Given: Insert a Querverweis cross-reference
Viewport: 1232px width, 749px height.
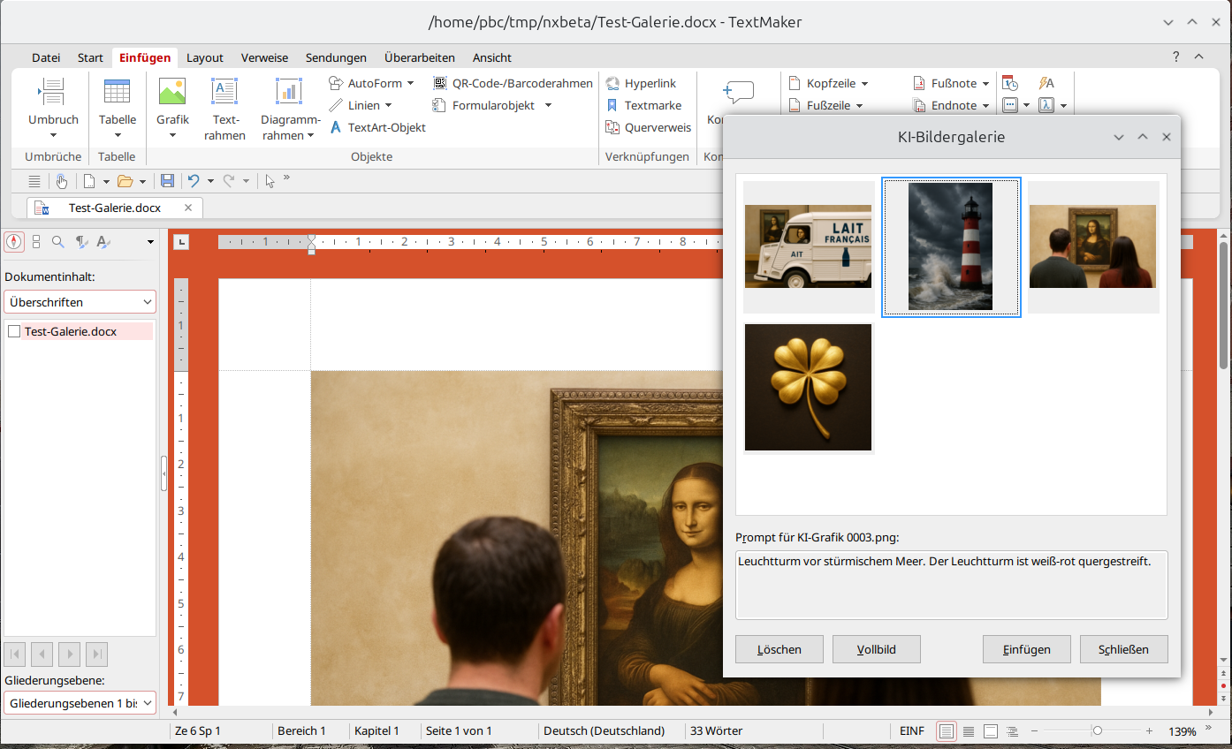Looking at the screenshot, I should tap(648, 127).
